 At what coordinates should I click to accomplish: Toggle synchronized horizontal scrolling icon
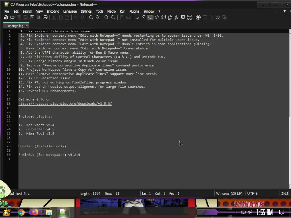click(x=128, y=17)
